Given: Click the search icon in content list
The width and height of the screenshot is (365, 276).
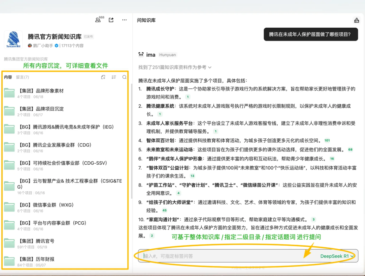Looking at the screenshot, I should (124, 77).
